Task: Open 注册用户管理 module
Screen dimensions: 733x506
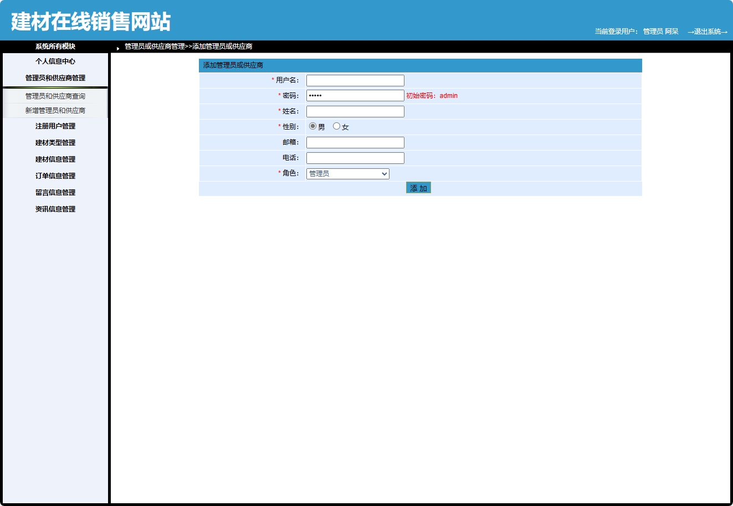Action: pos(54,126)
